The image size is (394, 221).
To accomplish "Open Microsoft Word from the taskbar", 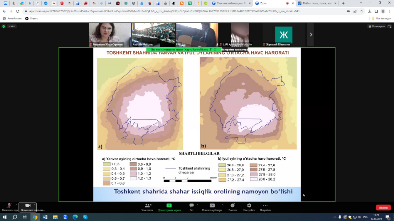I will pos(45,217).
